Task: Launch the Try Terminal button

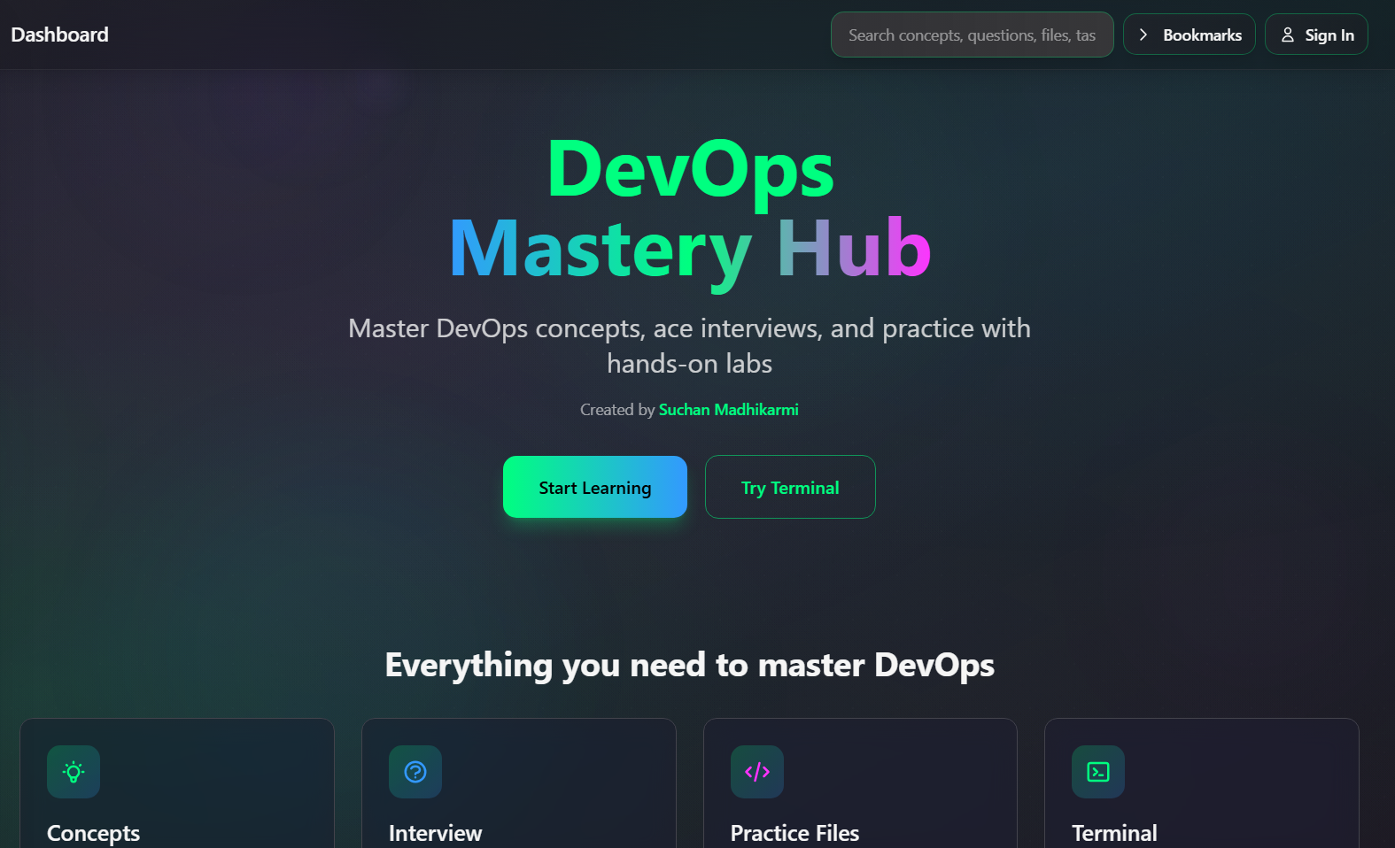Action: click(789, 487)
